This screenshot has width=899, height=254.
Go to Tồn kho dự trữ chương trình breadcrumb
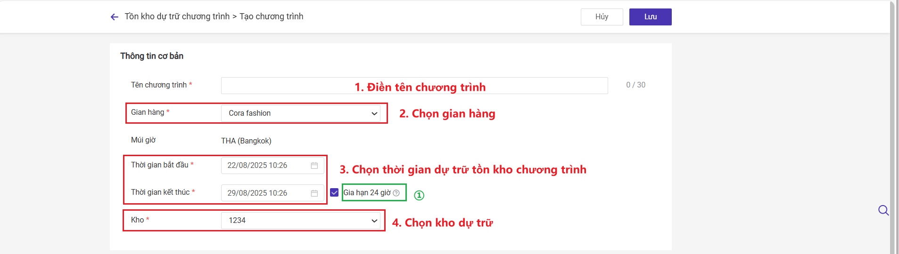(177, 16)
